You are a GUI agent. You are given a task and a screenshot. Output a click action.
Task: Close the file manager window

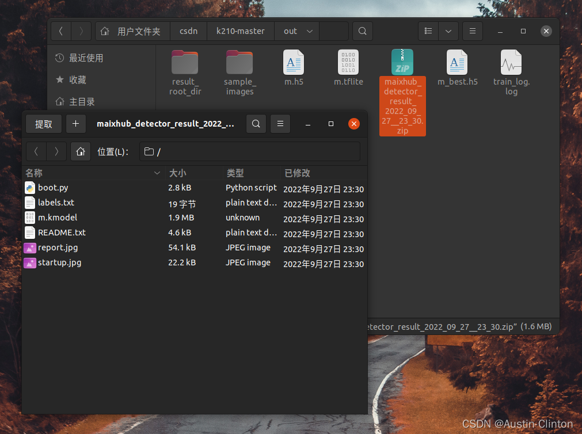click(x=546, y=31)
